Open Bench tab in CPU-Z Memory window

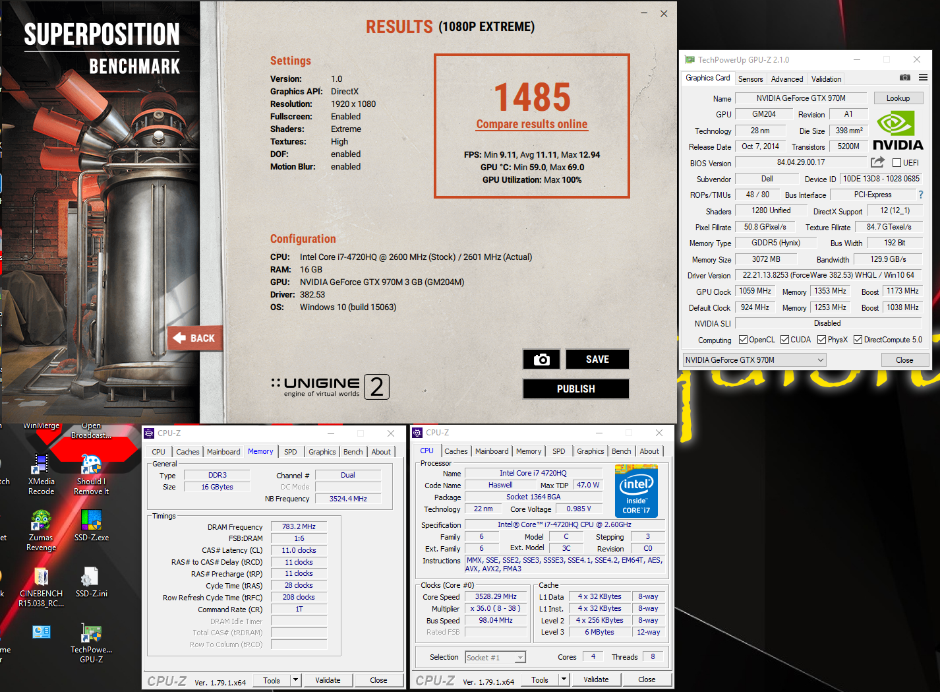click(353, 452)
